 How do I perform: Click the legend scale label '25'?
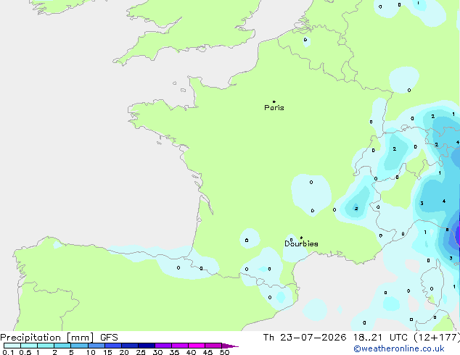pos(141,352)
